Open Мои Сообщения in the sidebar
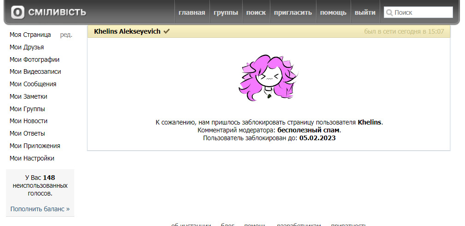The image size is (465, 226). 33,84
